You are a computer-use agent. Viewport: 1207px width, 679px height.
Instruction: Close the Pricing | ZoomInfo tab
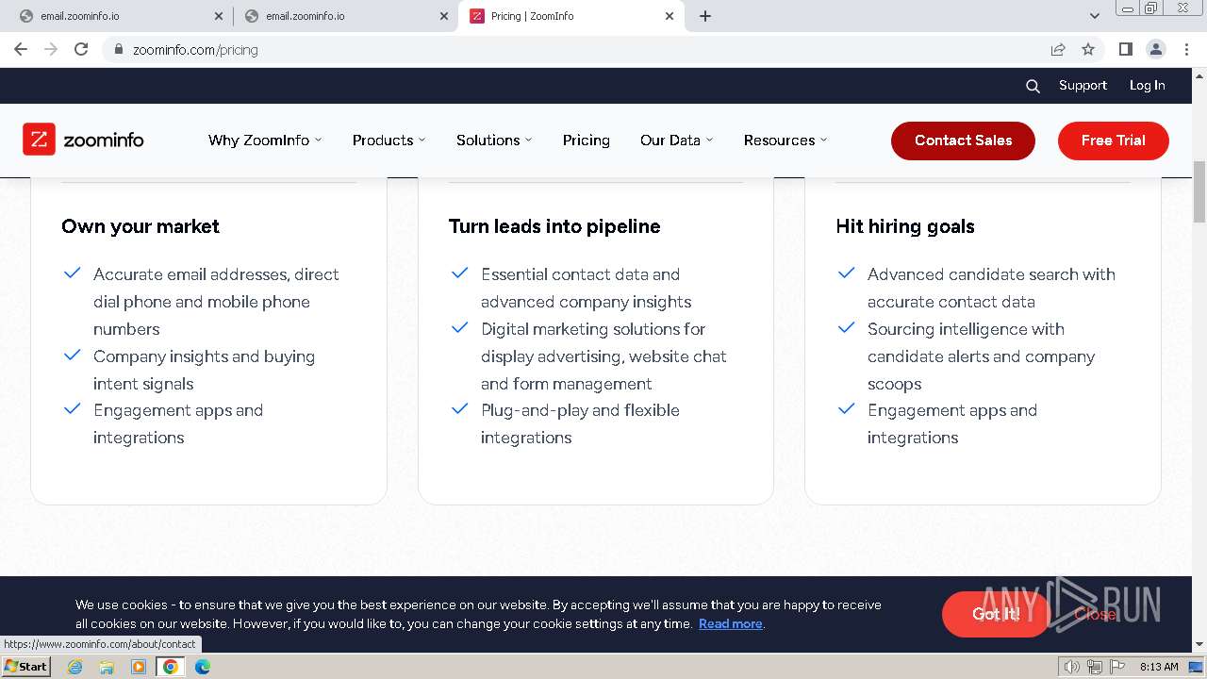coord(670,16)
